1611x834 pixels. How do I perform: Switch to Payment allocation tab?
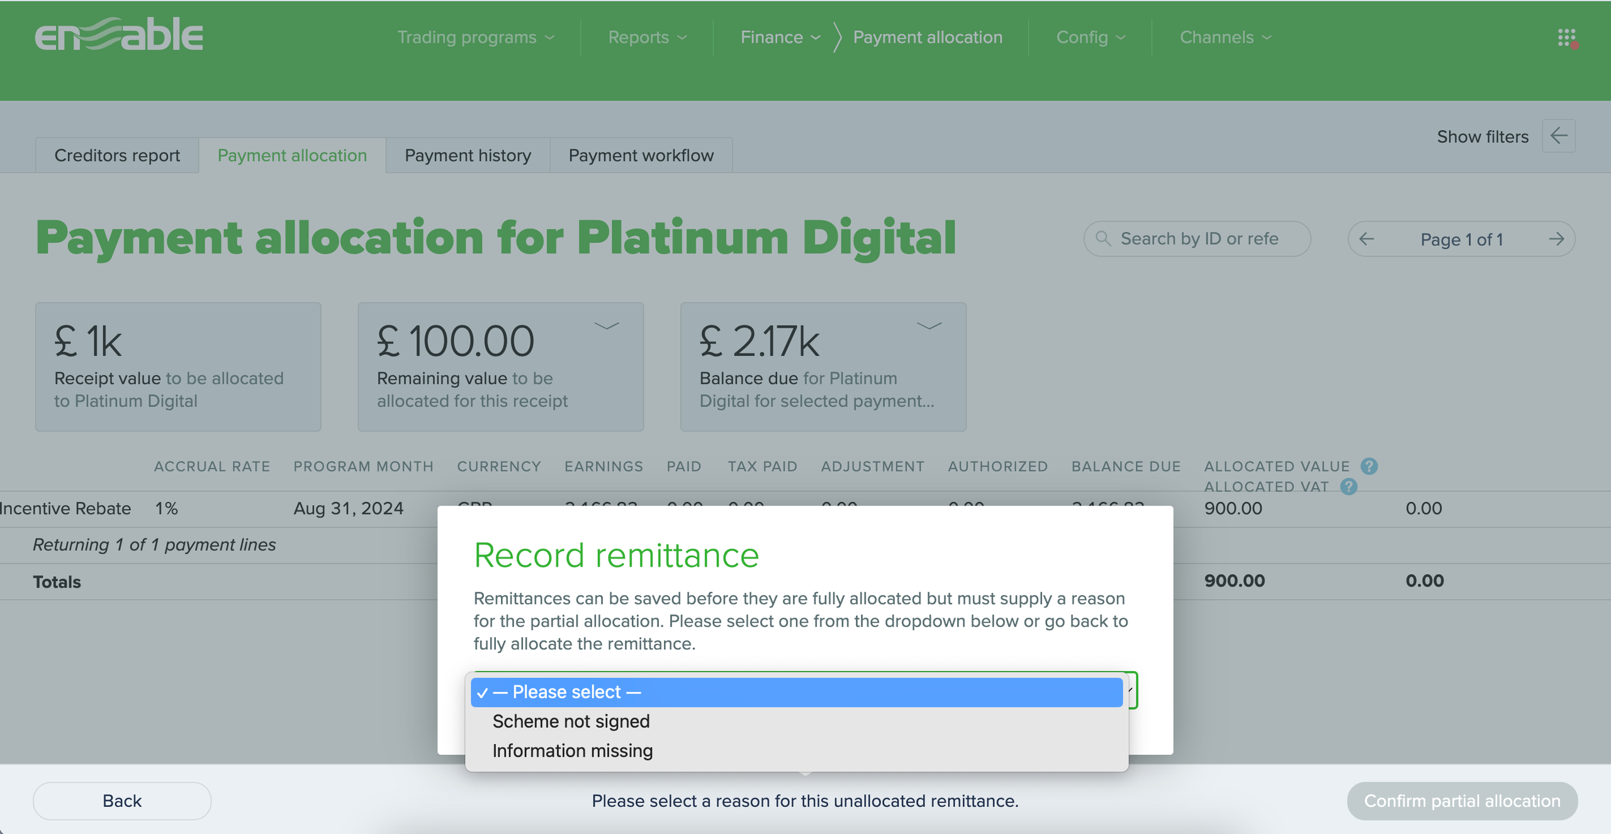click(292, 155)
